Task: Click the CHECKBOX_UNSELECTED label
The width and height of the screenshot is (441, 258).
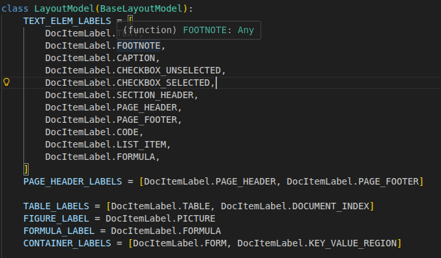Action: point(169,70)
